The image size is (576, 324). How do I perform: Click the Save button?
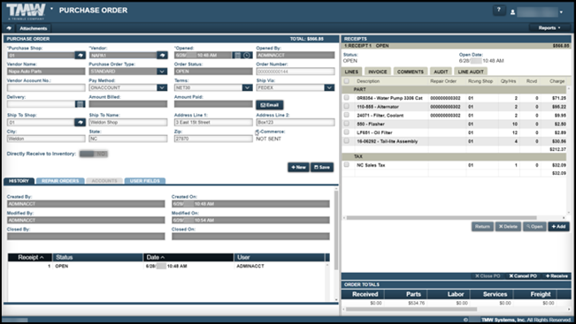(x=322, y=167)
